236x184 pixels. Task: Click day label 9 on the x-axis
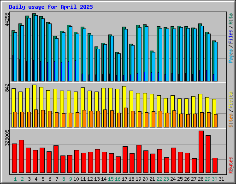[71, 179]
